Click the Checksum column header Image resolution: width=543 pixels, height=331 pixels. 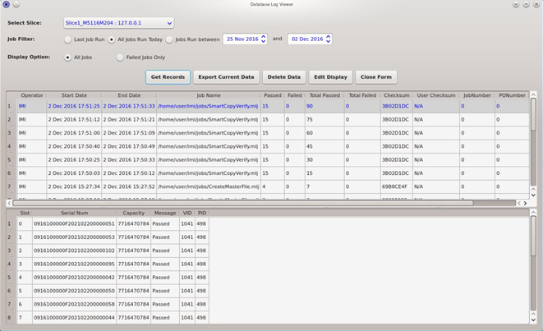[397, 95]
